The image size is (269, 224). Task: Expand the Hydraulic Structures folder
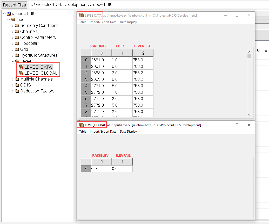[x=13, y=55]
